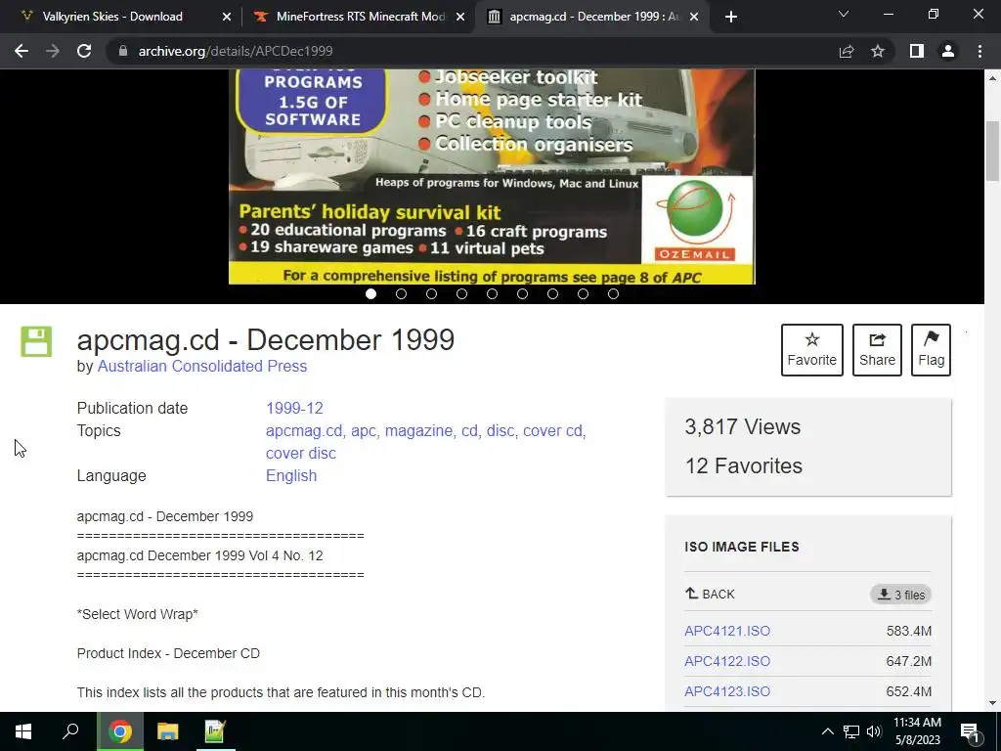Open the disc topic link
Viewport: 1001px width, 751px height.
(x=500, y=430)
